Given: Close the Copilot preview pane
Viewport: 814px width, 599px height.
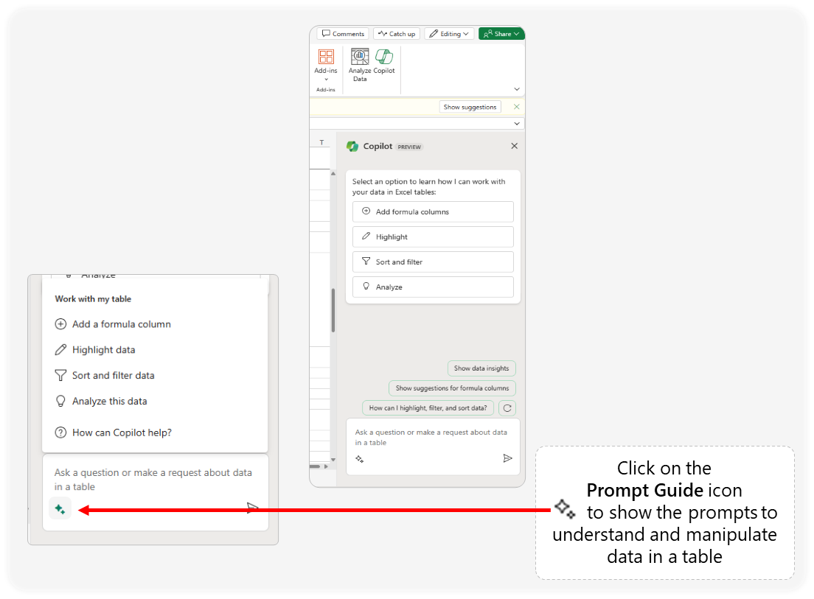Looking at the screenshot, I should point(515,146).
